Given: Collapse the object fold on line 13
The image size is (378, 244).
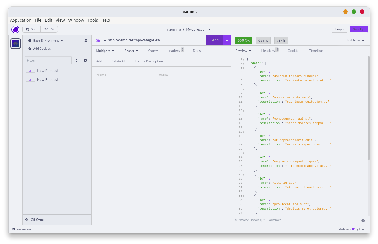Looking at the screenshot, I should (244, 110).
